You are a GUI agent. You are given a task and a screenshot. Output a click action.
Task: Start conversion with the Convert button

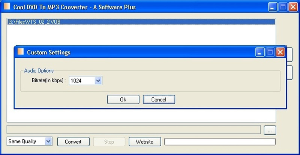tap(73, 142)
